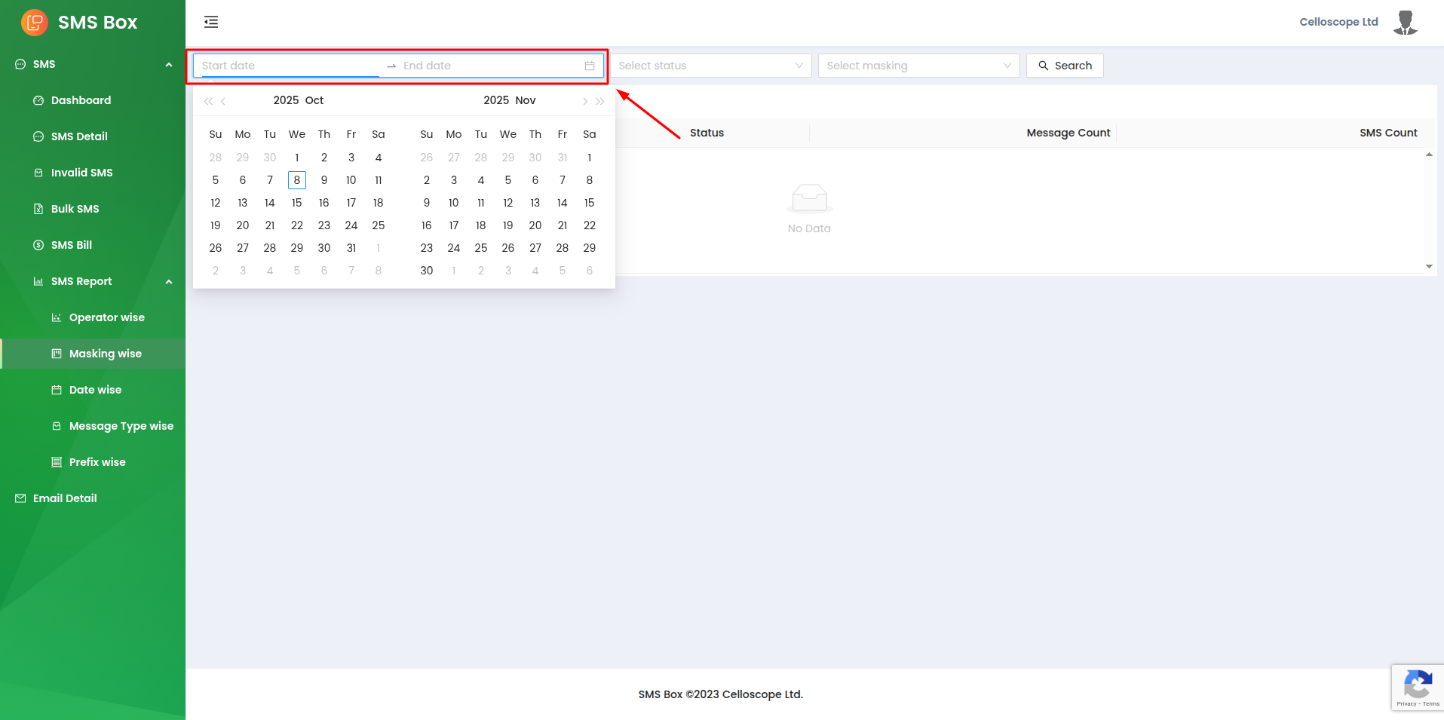1444x720 pixels.
Task: Go to previous year using double arrow
Action: tap(208, 101)
